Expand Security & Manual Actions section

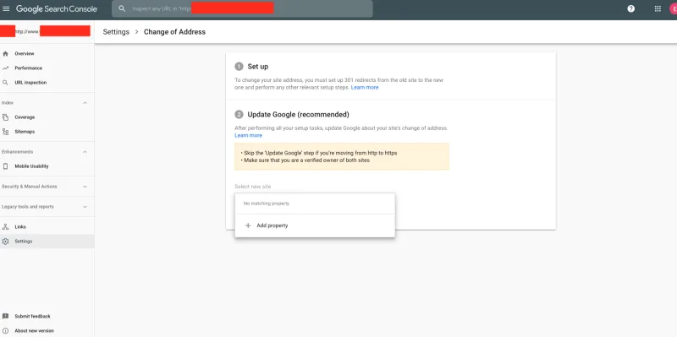click(85, 187)
